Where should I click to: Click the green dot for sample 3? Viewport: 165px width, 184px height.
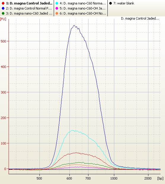point(3,13)
